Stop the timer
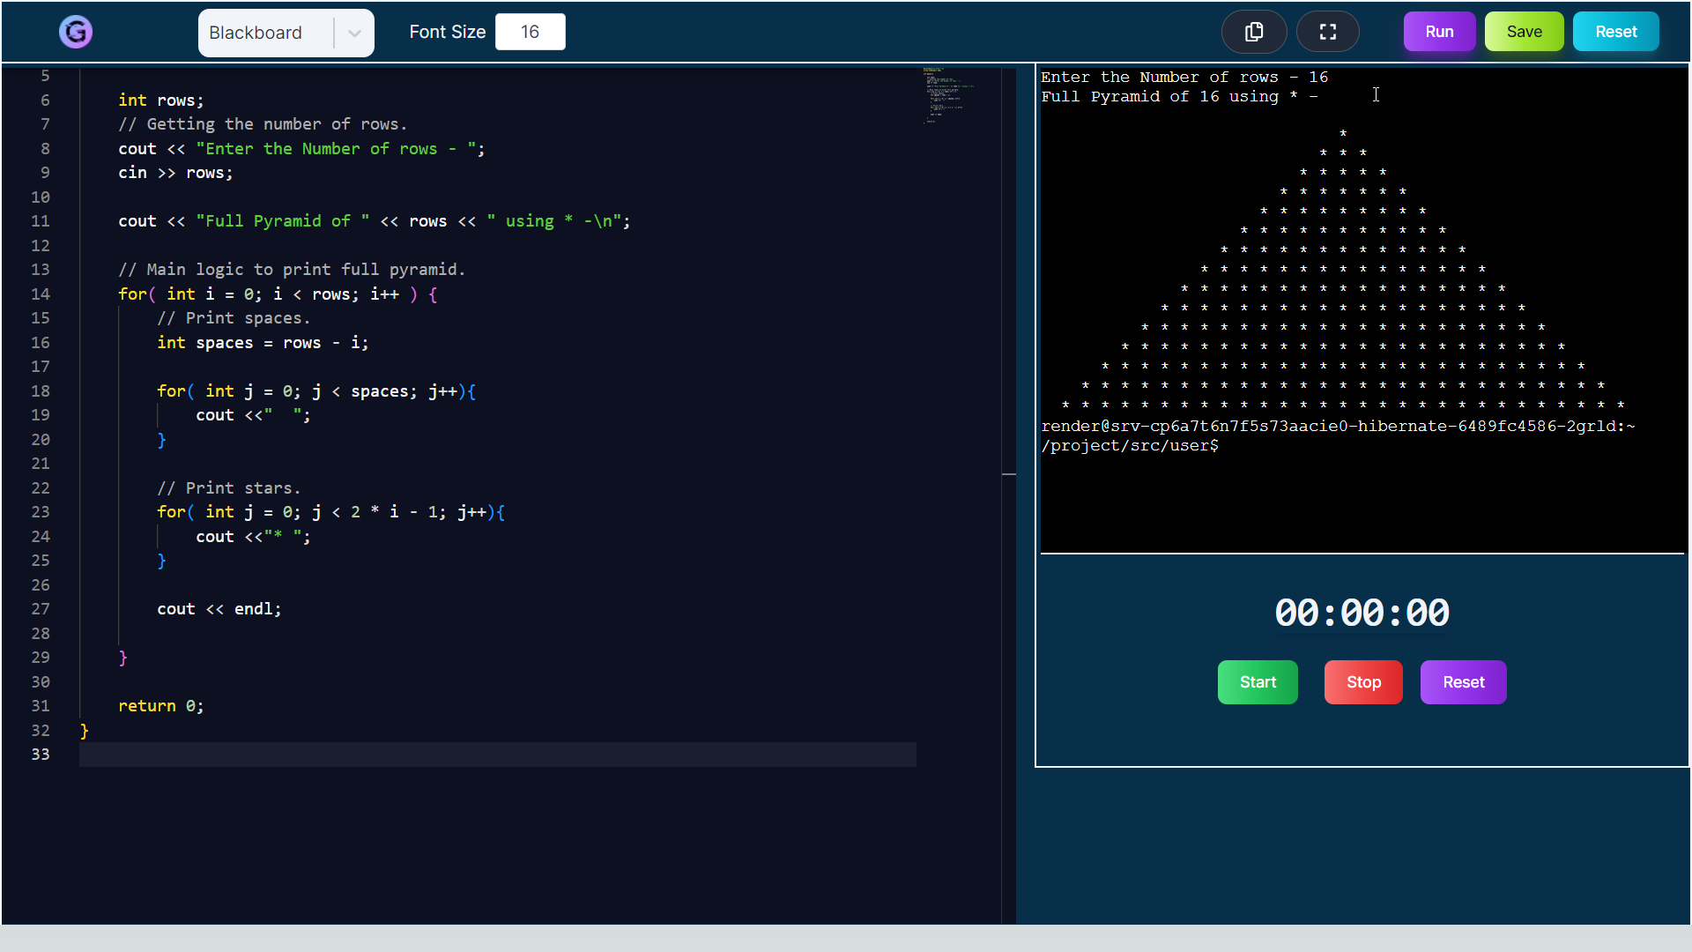The image size is (1692, 952). point(1363,682)
